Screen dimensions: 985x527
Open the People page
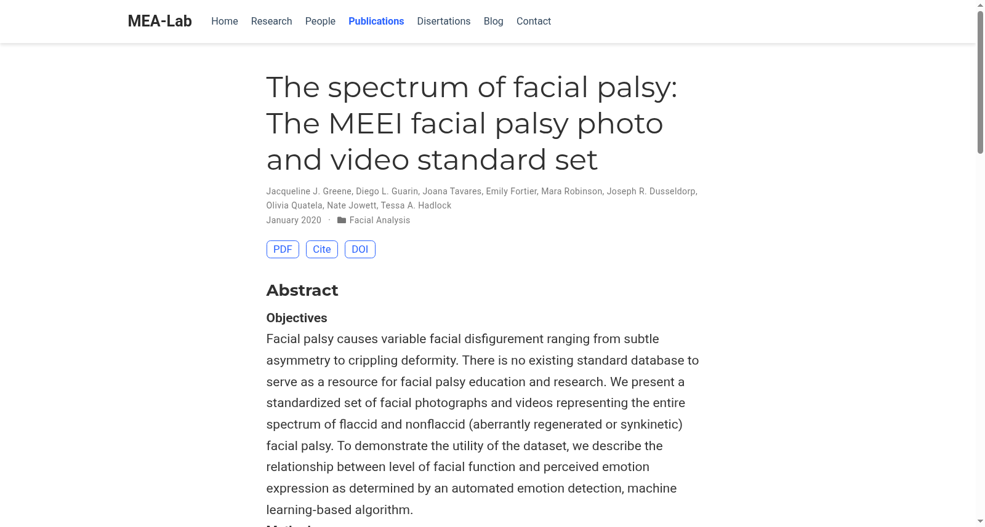(x=320, y=21)
